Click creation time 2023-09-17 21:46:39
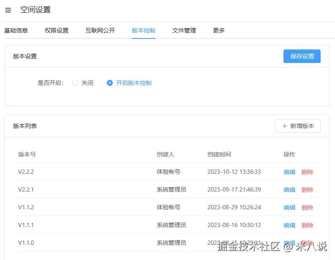This screenshot has width=335, height=260. tap(234, 189)
